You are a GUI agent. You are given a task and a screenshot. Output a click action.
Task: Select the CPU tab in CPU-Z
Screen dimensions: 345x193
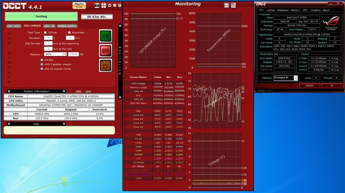tap(261, 10)
